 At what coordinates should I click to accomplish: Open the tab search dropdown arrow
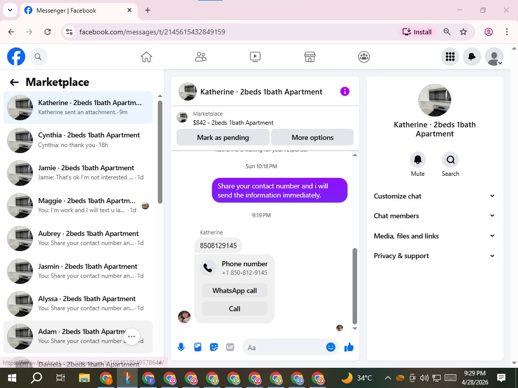point(10,10)
